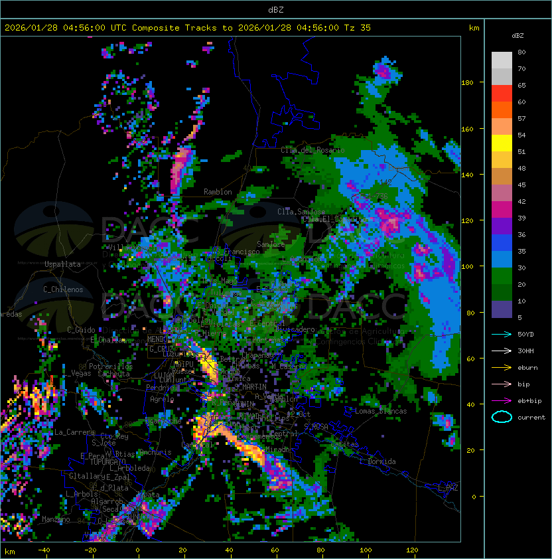Screen dimensions: 552x559
Task: Click the 12_Oct place label
Action: click(x=299, y=414)
